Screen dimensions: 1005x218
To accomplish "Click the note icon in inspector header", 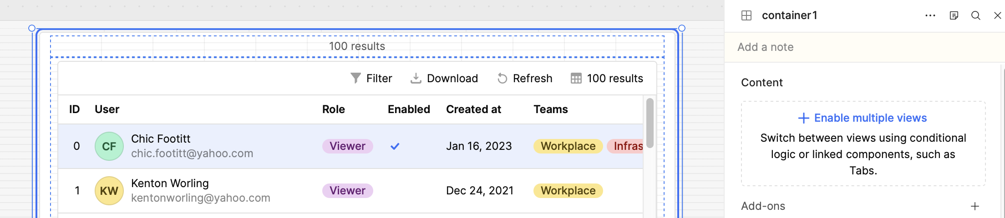I will pos(954,15).
